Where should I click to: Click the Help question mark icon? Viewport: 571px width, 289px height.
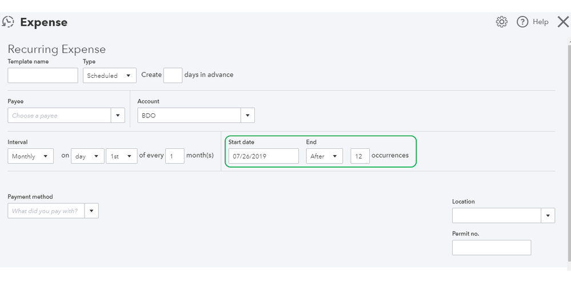[522, 22]
